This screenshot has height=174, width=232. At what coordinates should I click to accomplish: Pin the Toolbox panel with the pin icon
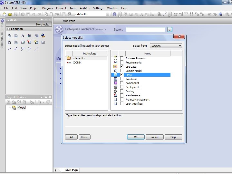click(46, 20)
